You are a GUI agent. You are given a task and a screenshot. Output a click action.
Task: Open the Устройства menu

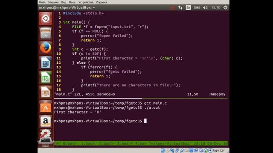(x=86, y=2)
